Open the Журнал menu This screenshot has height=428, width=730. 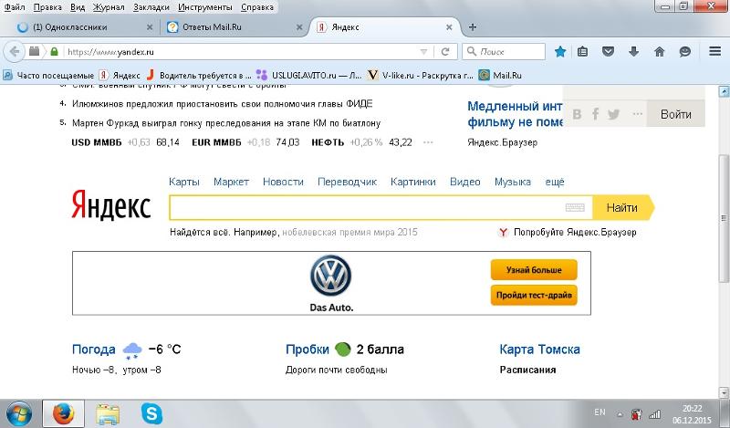coord(109,7)
